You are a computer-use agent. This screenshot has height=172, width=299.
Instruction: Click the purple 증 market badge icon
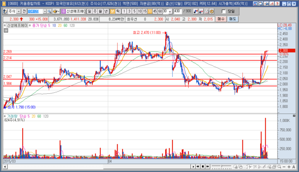63,11
